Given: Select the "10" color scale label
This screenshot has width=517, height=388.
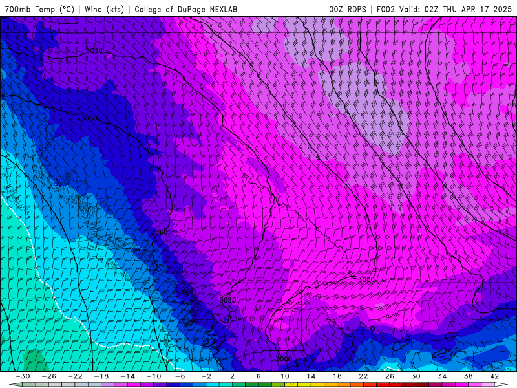Looking at the screenshot, I should 284,376.
